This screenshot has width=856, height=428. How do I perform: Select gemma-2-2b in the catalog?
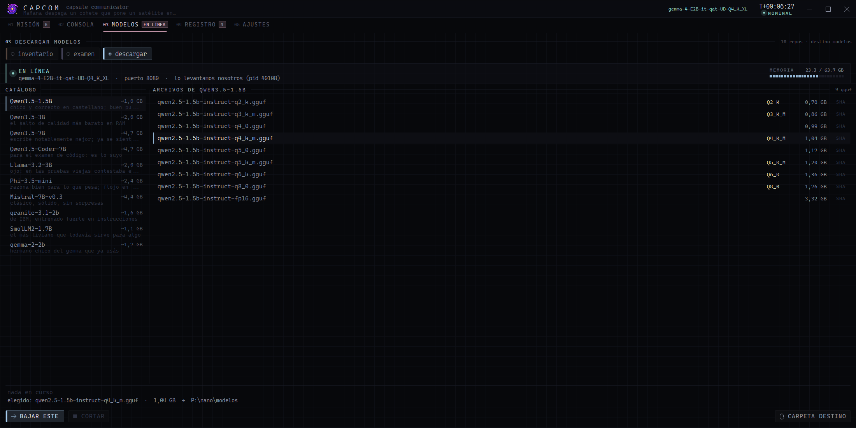(x=76, y=247)
